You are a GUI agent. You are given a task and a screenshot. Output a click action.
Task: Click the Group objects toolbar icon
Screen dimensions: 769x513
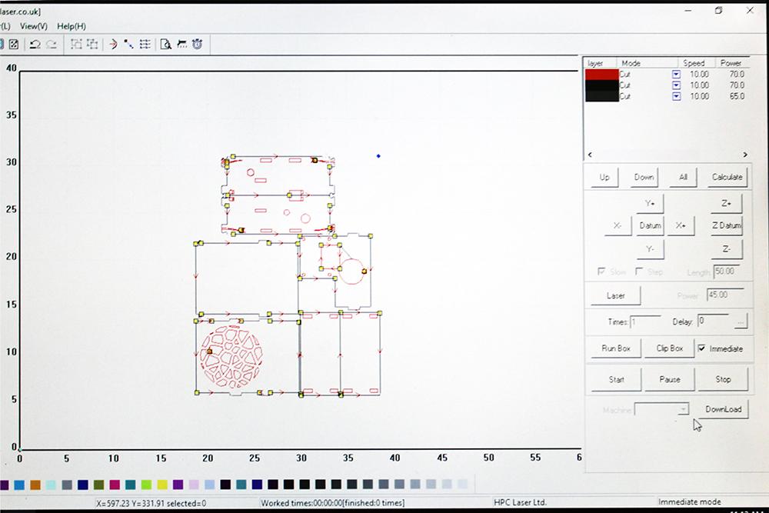click(x=76, y=44)
